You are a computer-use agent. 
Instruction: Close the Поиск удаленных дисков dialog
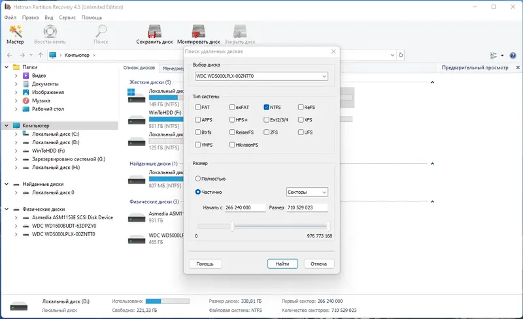pyautogui.click(x=333, y=52)
